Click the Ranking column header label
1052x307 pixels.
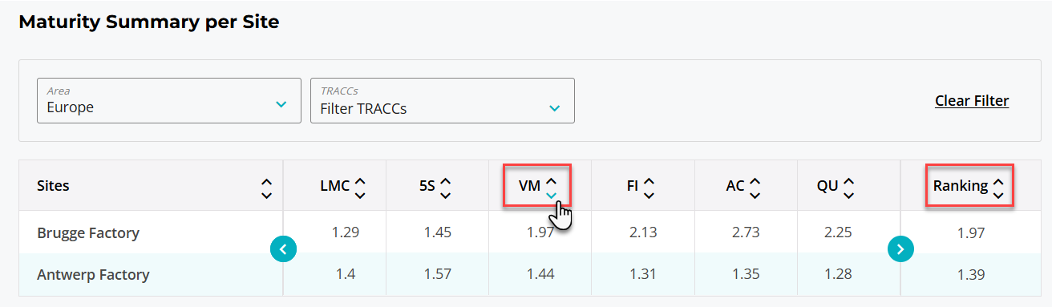tap(961, 186)
